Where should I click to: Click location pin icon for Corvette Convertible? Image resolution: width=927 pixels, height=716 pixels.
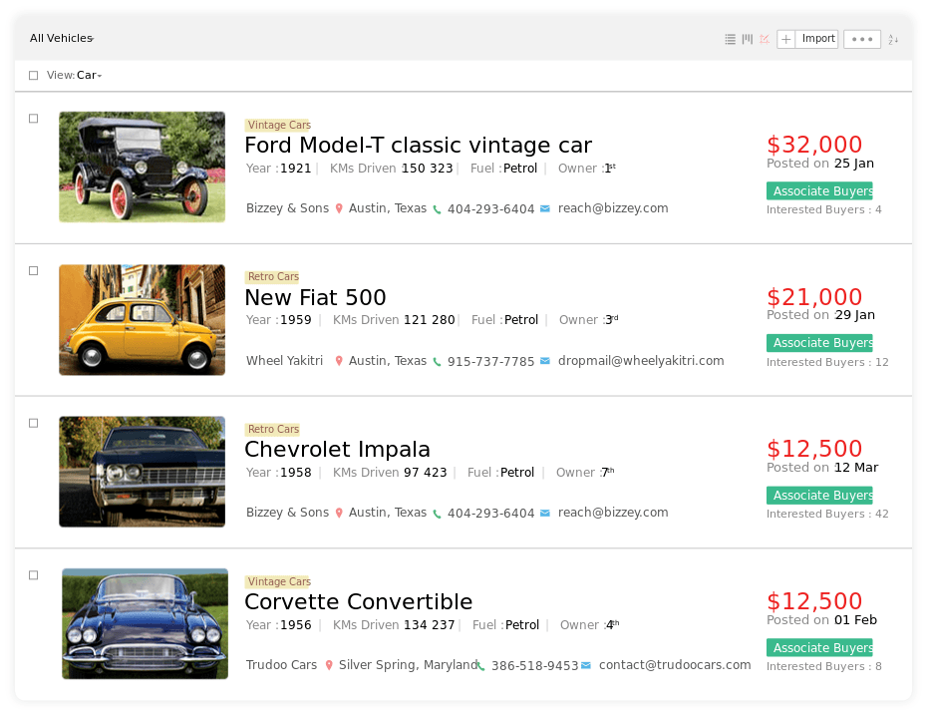click(329, 665)
